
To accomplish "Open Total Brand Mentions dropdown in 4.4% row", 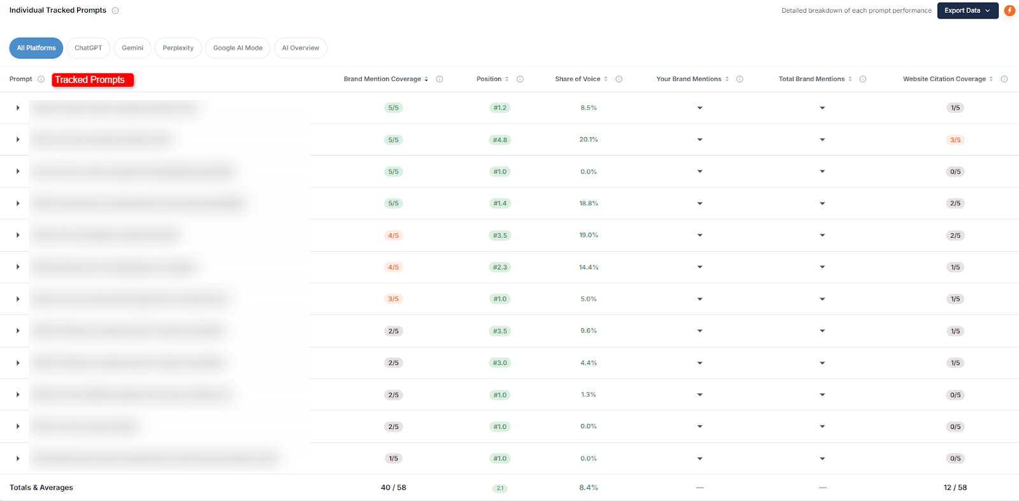I will click(822, 363).
